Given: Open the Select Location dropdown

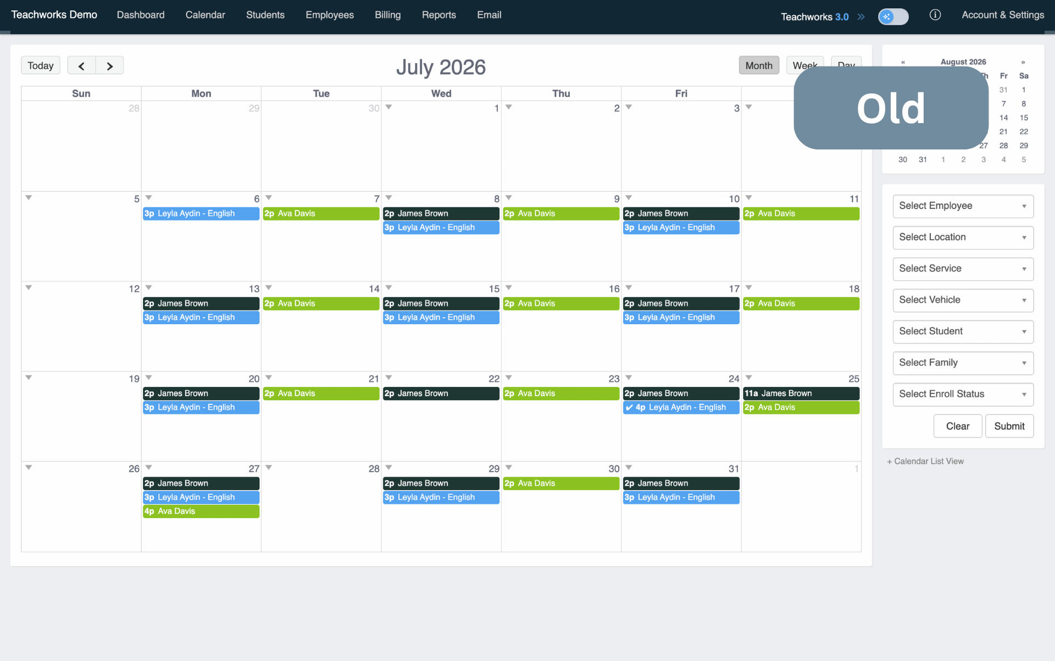Looking at the screenshot, I should [x=963, y=237].
